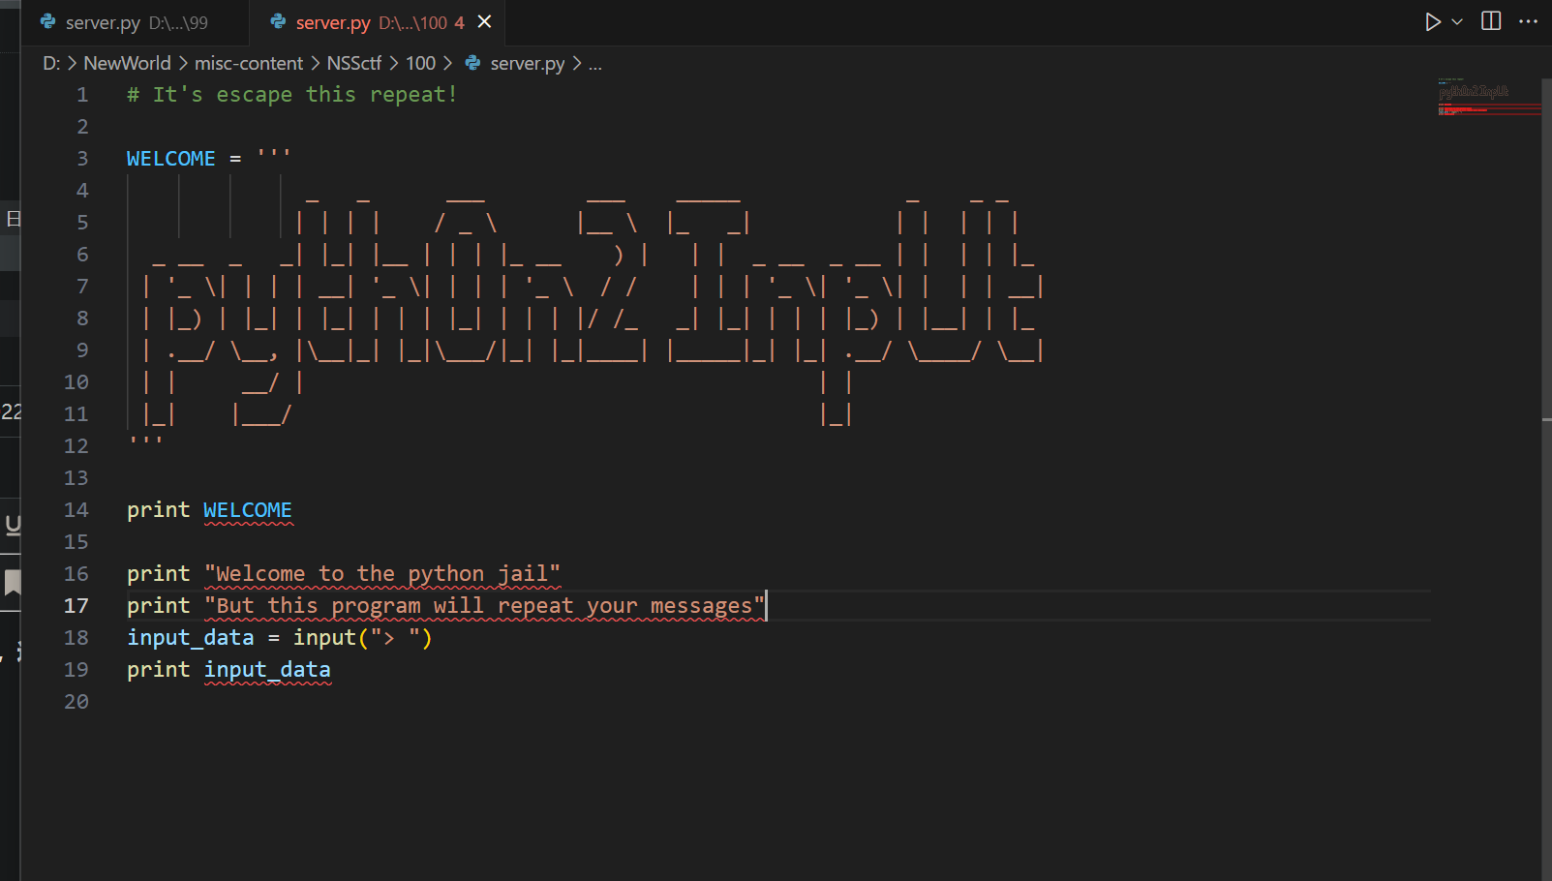
Task: Click the 100 breadcrumb item
Action: coord(420,63)
